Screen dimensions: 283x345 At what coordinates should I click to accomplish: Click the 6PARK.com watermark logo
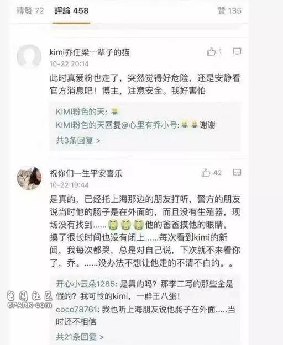click(29, 300)
